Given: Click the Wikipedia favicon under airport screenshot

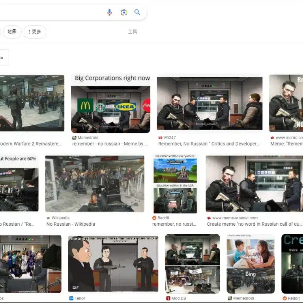Looking at the screenshot, I should pyautogui.click(x=49, y=218).
